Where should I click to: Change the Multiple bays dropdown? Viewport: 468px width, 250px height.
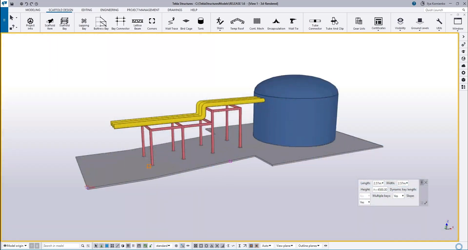[x=398, y=196]
